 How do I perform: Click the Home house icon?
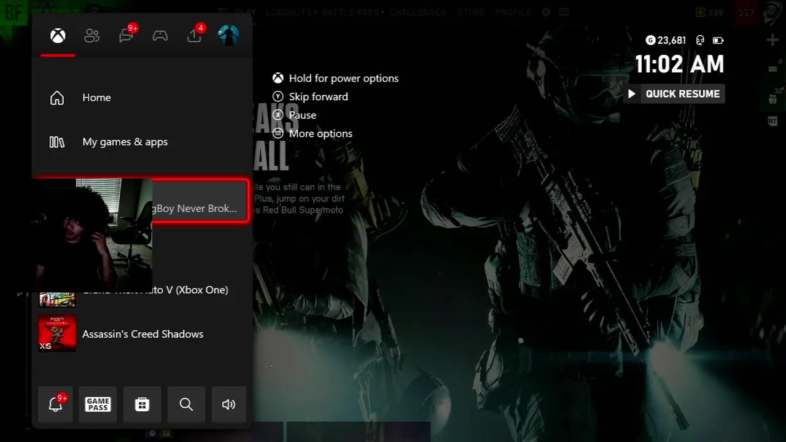[x=57, y=98]
